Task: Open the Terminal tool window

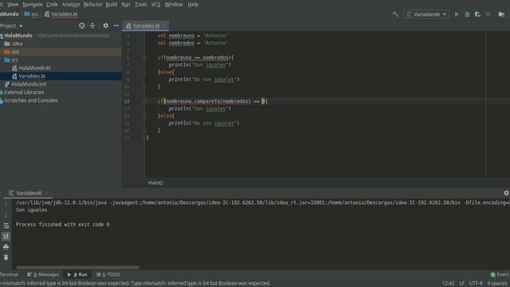Action: pos(9,274)
